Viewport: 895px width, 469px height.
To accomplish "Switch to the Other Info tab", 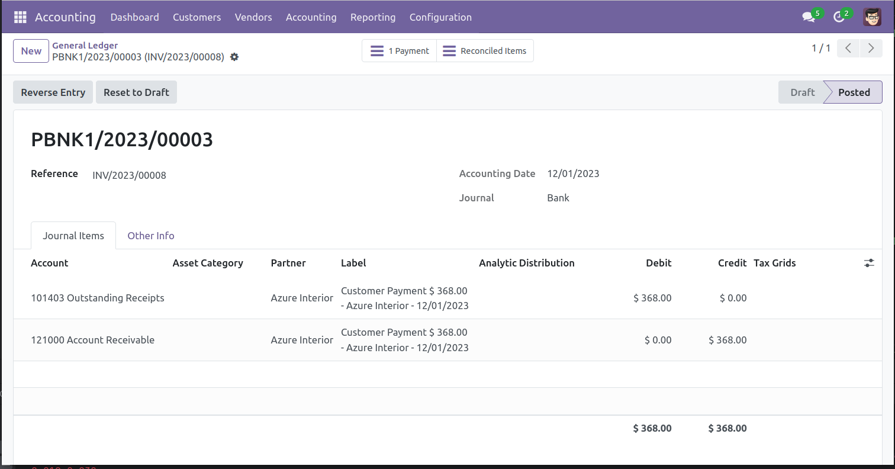I will pyautogui.click(x=151, y=236).
